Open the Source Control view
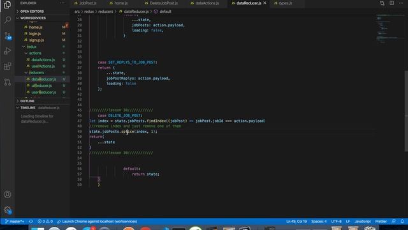 [x=7, y=36]
